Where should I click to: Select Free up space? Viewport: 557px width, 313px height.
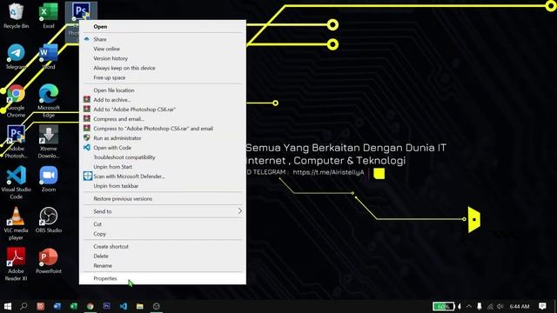(163, 77)
